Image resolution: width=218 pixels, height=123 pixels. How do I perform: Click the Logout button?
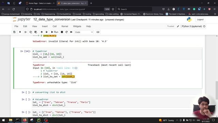pyautogui.click(x=200, y=19)
